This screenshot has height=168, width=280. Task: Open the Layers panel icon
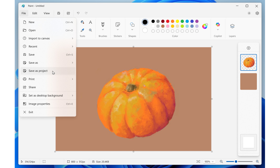[x=232, y=26]
